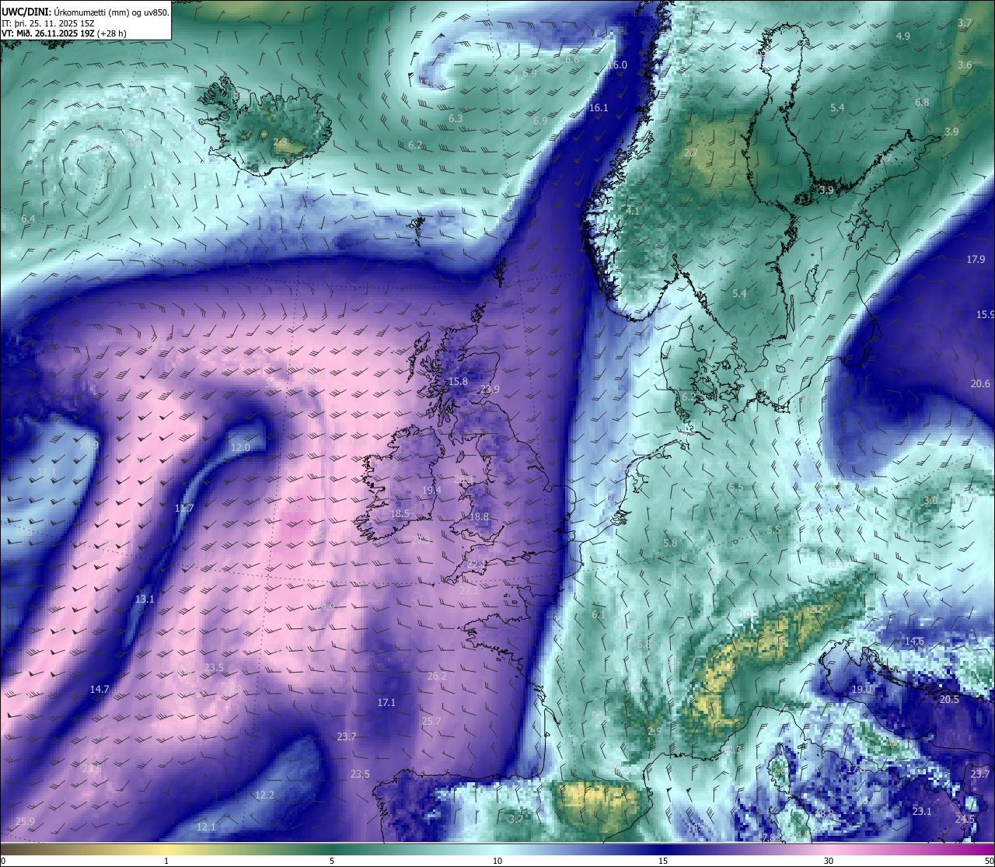995x867 pixels.
Task: Select the 'VT: Mið. 26.11.2025 19Z (+28 h)' line
Action: pos(64,33)
